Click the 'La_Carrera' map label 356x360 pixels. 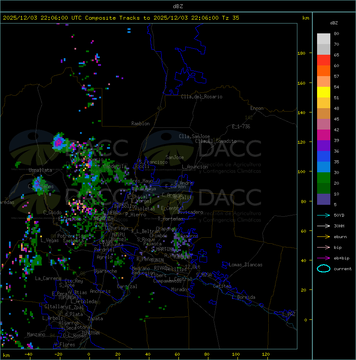(x=48, y=278)
